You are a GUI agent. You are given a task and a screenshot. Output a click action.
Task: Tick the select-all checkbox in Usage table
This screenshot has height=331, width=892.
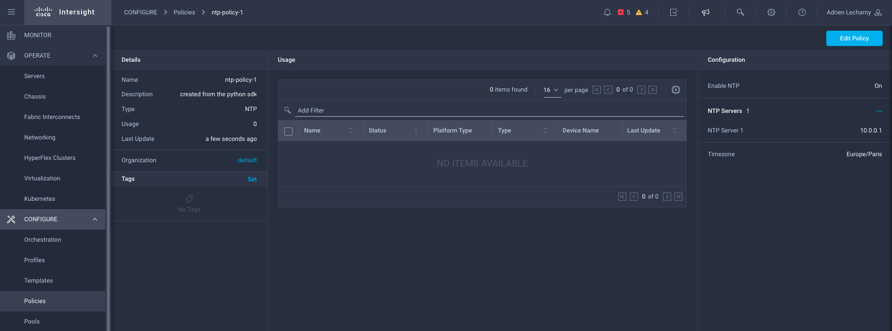[x=288, y=131]
